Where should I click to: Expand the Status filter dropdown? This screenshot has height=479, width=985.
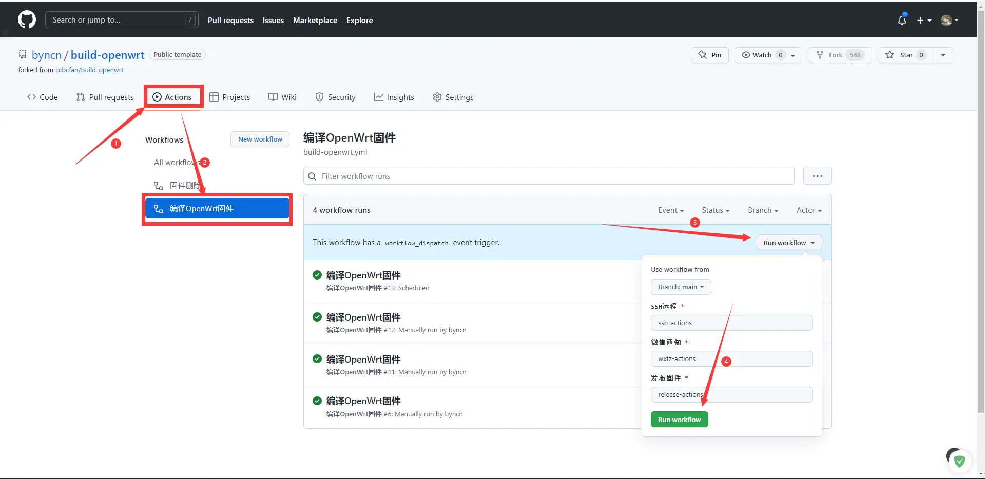(716, 210)
